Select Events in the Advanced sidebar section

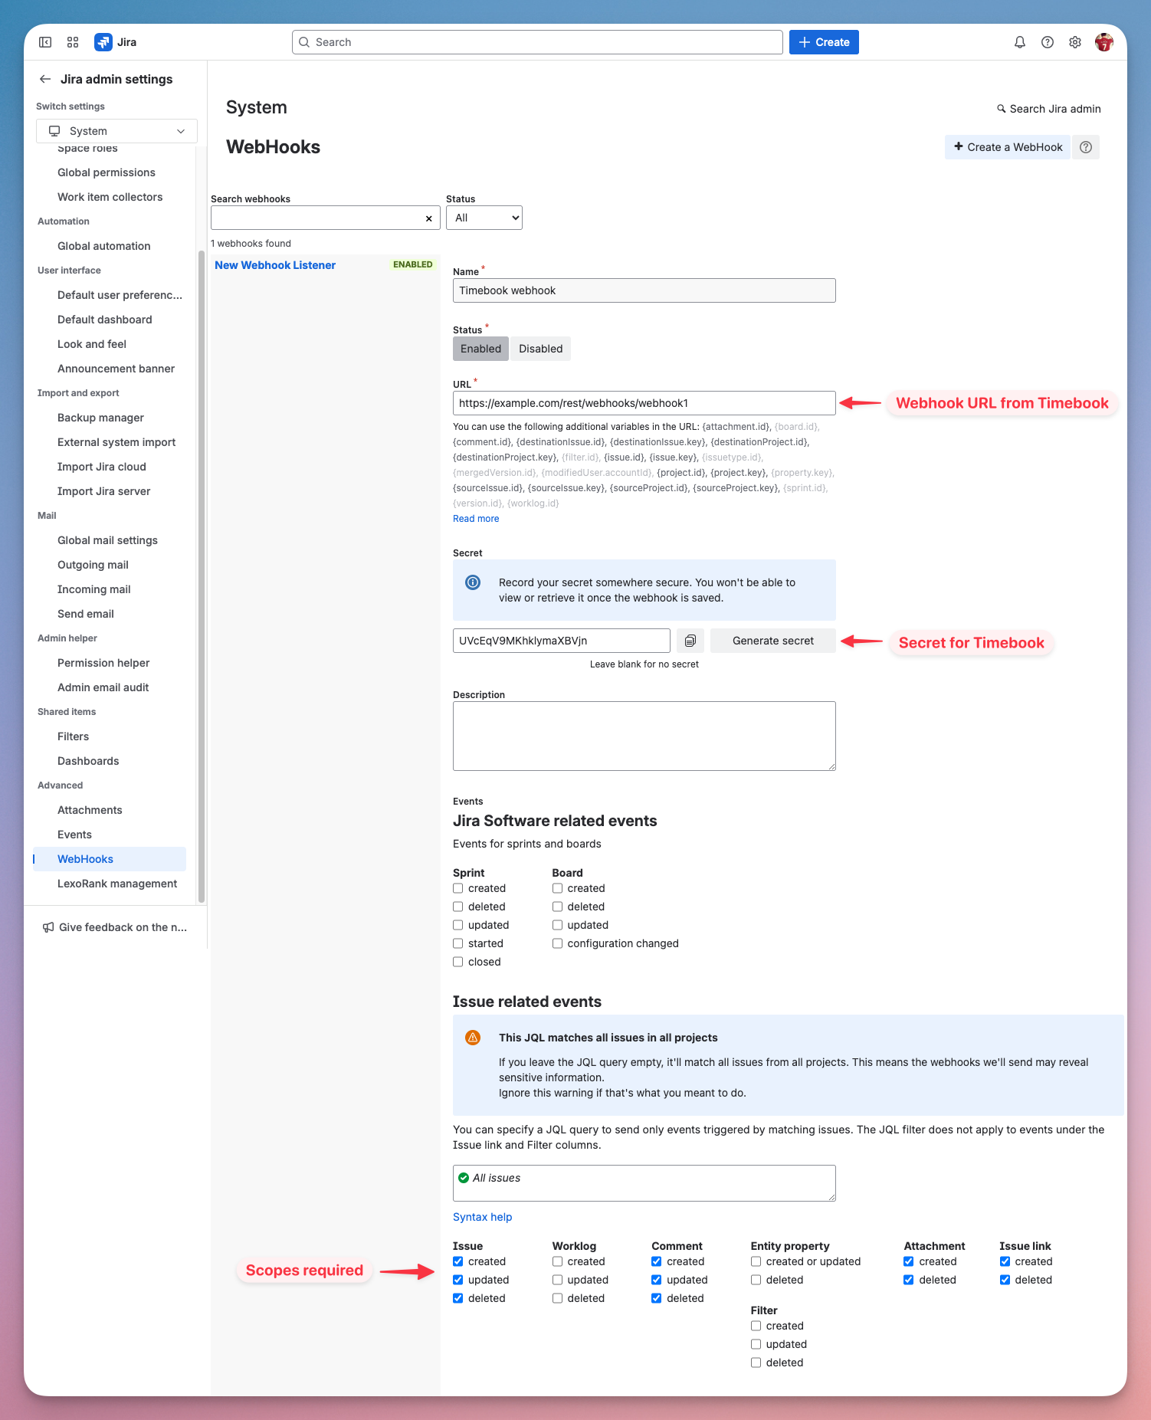click(74, 835)
